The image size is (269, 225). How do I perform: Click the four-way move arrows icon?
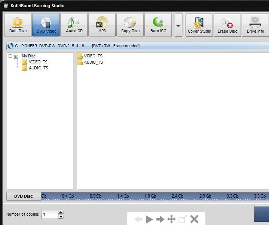tap(172, 219)
